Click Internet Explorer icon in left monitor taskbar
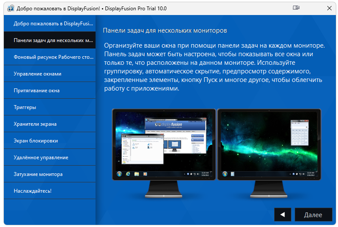Screen dimensions: 338x227 [128, 174]
